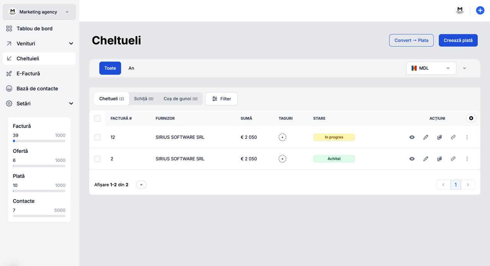
Task: Open the MDL currency dropdown
Action: (x=431, y=68)
